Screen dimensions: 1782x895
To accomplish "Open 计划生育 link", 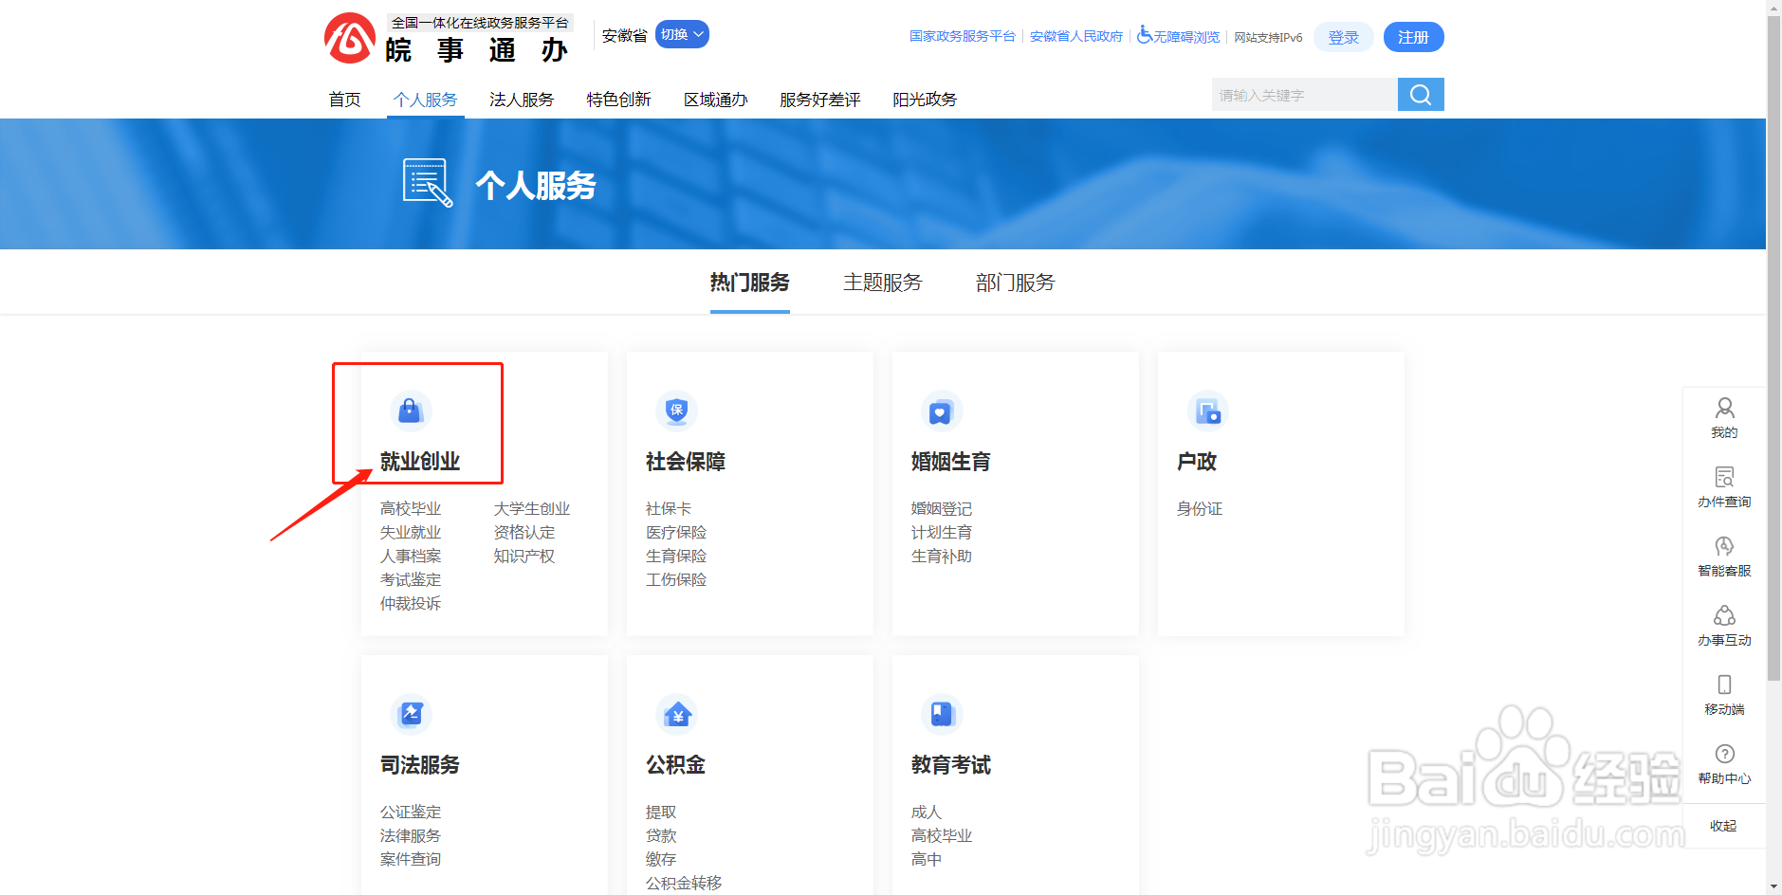I will coord(942,533).
